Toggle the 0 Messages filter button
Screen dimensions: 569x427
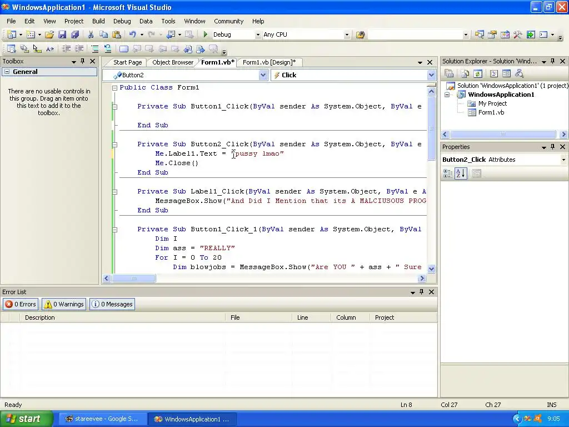point(112,304)
